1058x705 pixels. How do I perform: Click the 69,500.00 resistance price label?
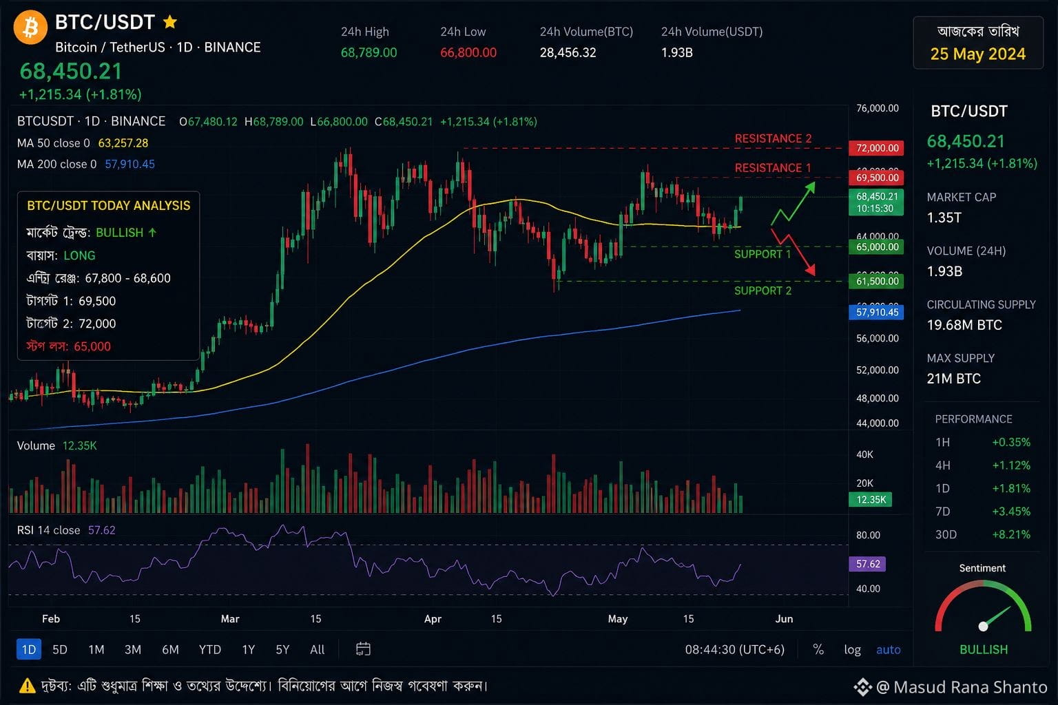(878, 178)
